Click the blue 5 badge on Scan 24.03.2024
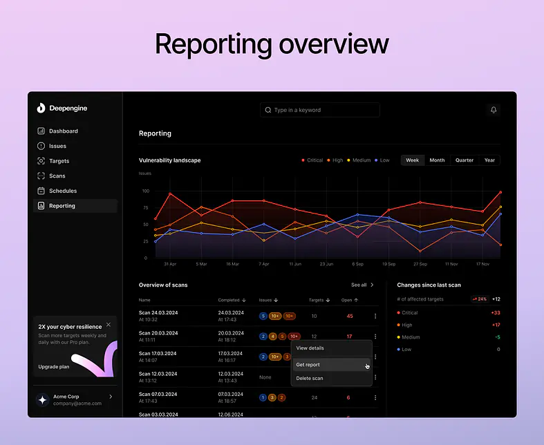 coord(263,316)
